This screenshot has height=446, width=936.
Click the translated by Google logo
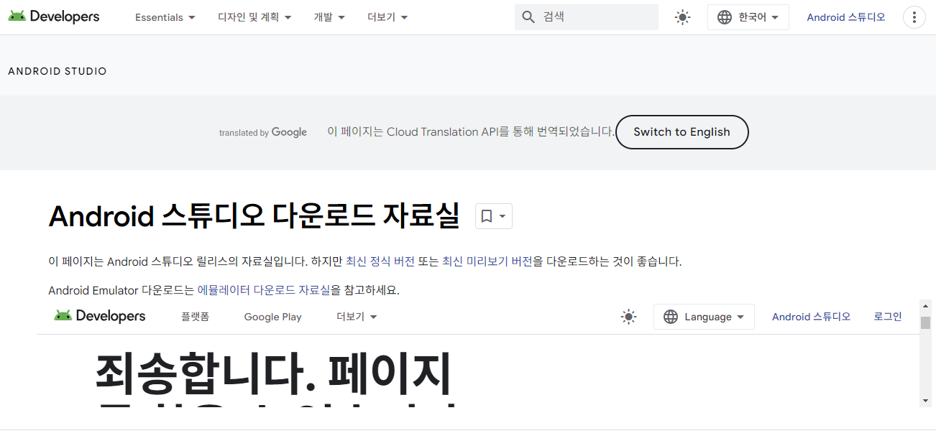point(263,132)
